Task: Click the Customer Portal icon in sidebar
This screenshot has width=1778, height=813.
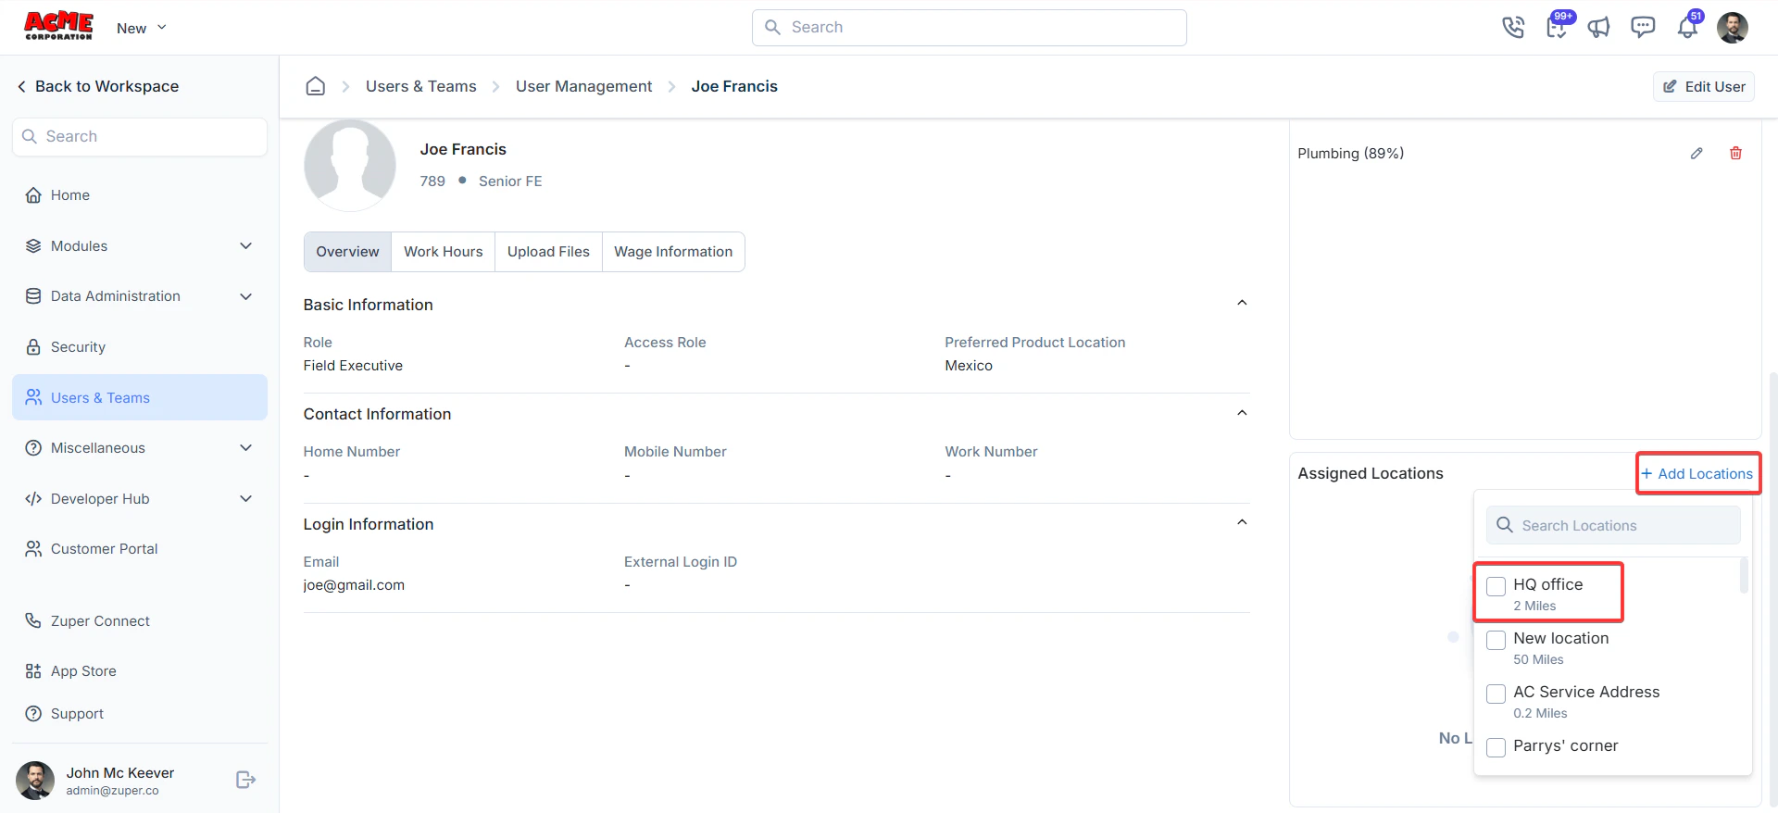Action: (x=33, y=549)
